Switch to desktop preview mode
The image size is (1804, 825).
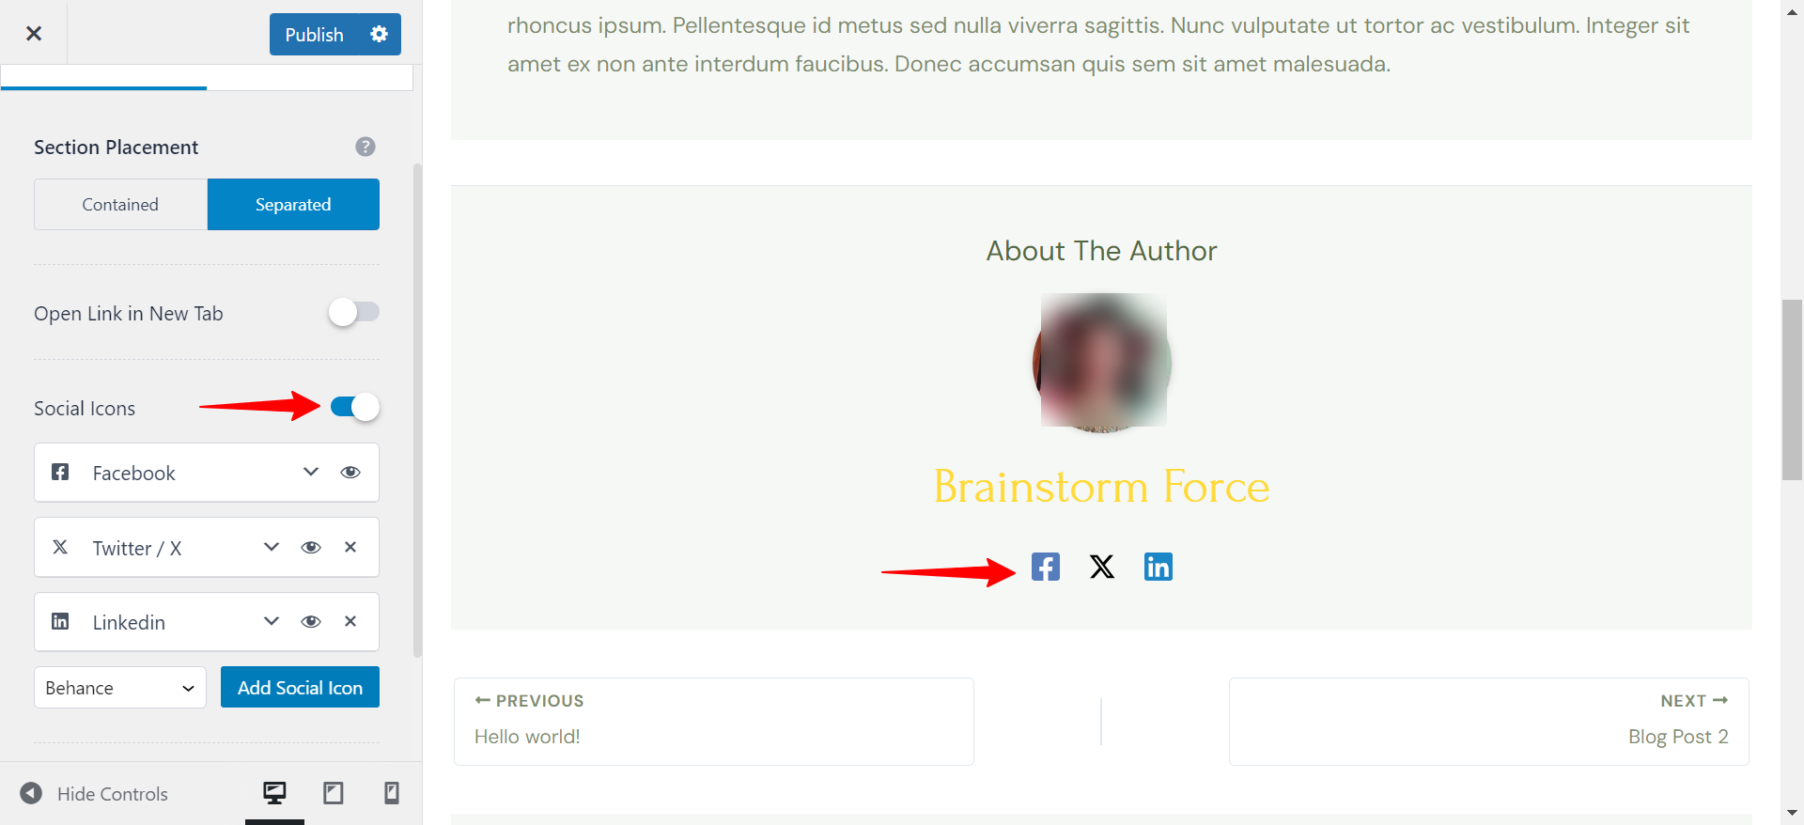[x=274, y=793]
